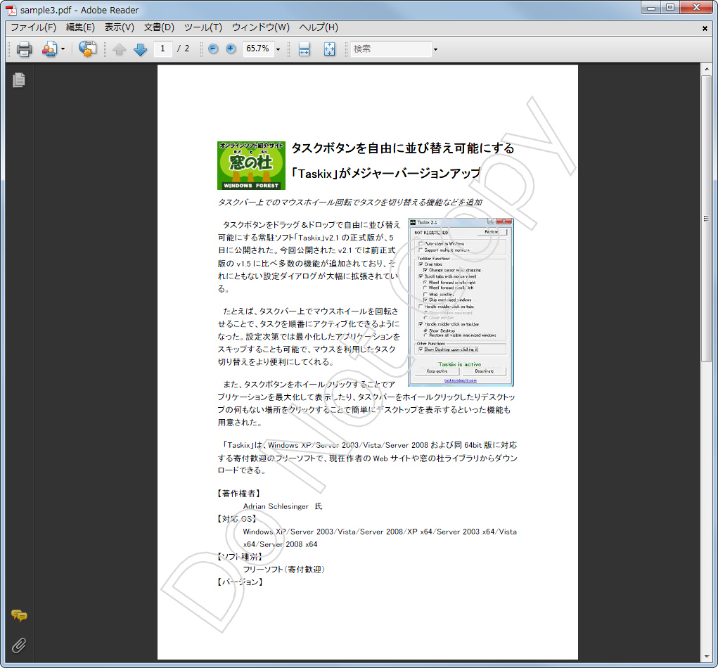This screenshot has width=718, height=668.
Task: Click the Taskix 2.1 screenshot image
Action: tap(461, 302)
